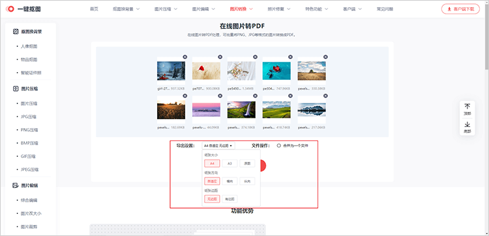Image resolution: width=489 pixels, height=236 pixels.
Task: Open JPG压缩 sidebar link
Action: 29,116
